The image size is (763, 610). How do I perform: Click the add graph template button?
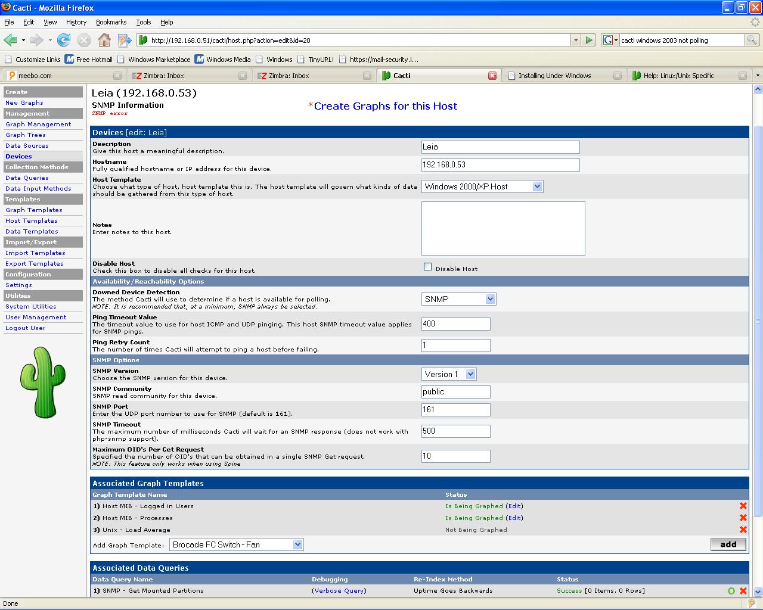click(728, 544)
